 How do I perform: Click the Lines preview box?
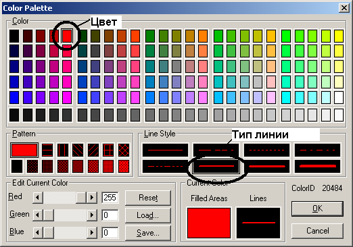click(258, 223)
